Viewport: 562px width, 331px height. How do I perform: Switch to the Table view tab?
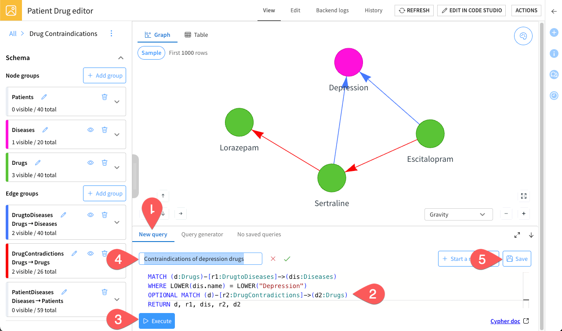tap(196, 35)
